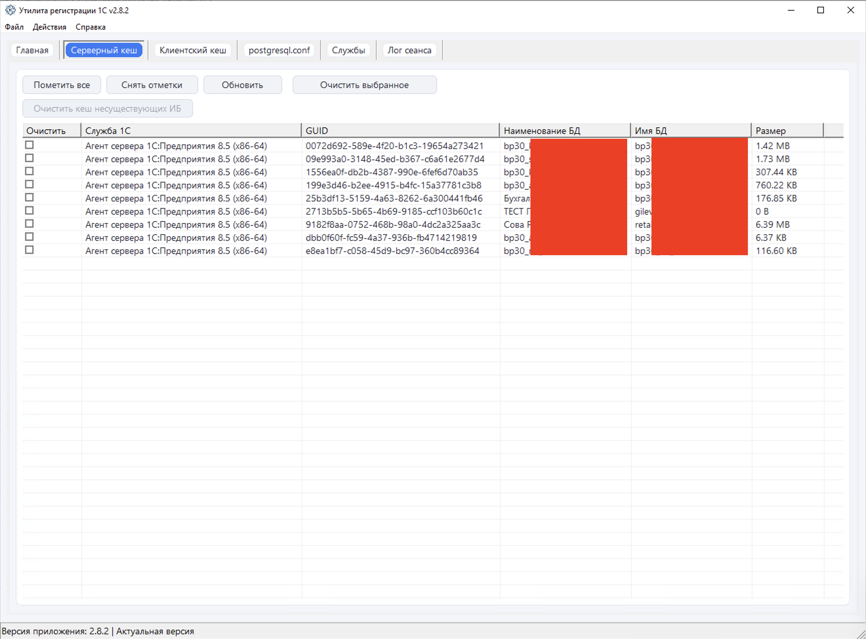
Task: Mark the checkbox for the 0 B cache row
Action: (x=30, y=211)
